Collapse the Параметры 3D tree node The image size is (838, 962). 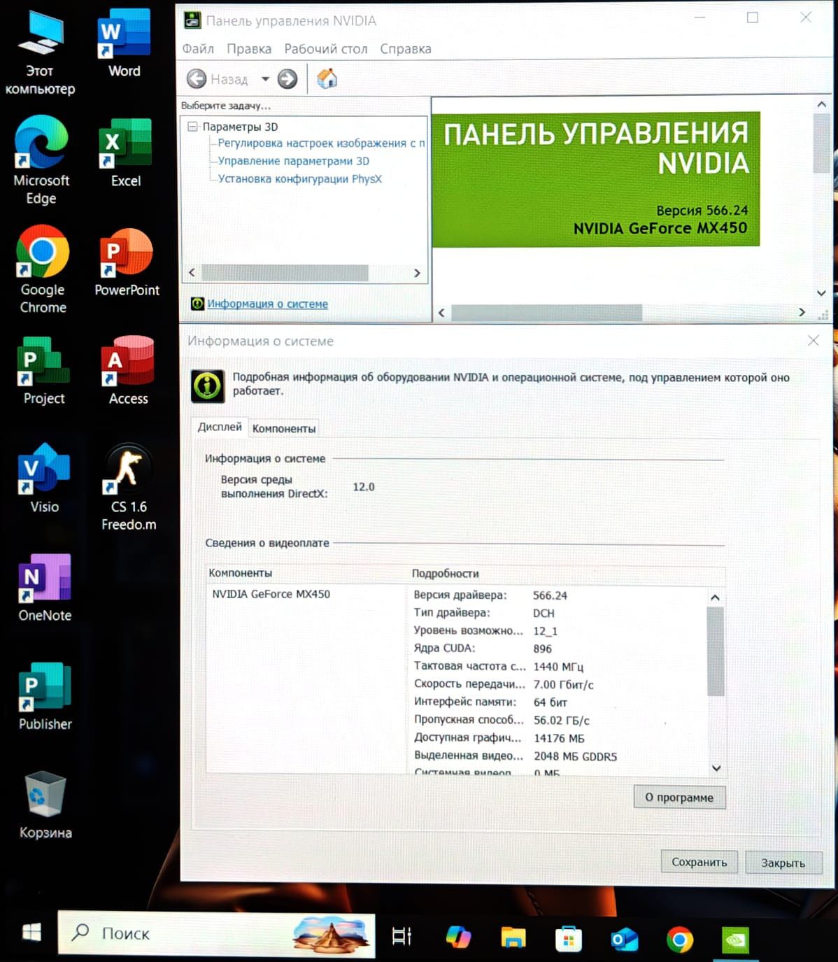[x=192, y=127]
